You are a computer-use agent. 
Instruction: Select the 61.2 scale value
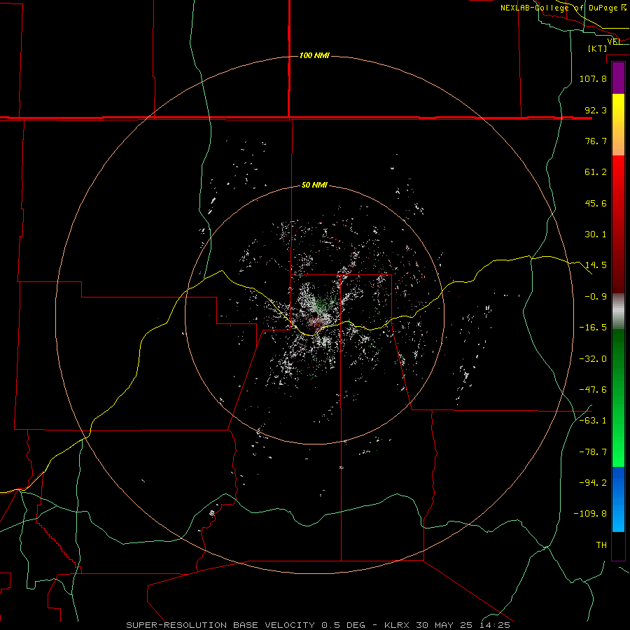(596, 172)
